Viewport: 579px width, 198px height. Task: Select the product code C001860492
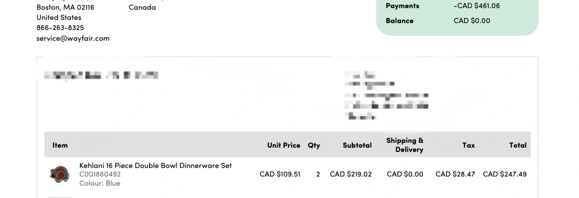pos(100,174)
